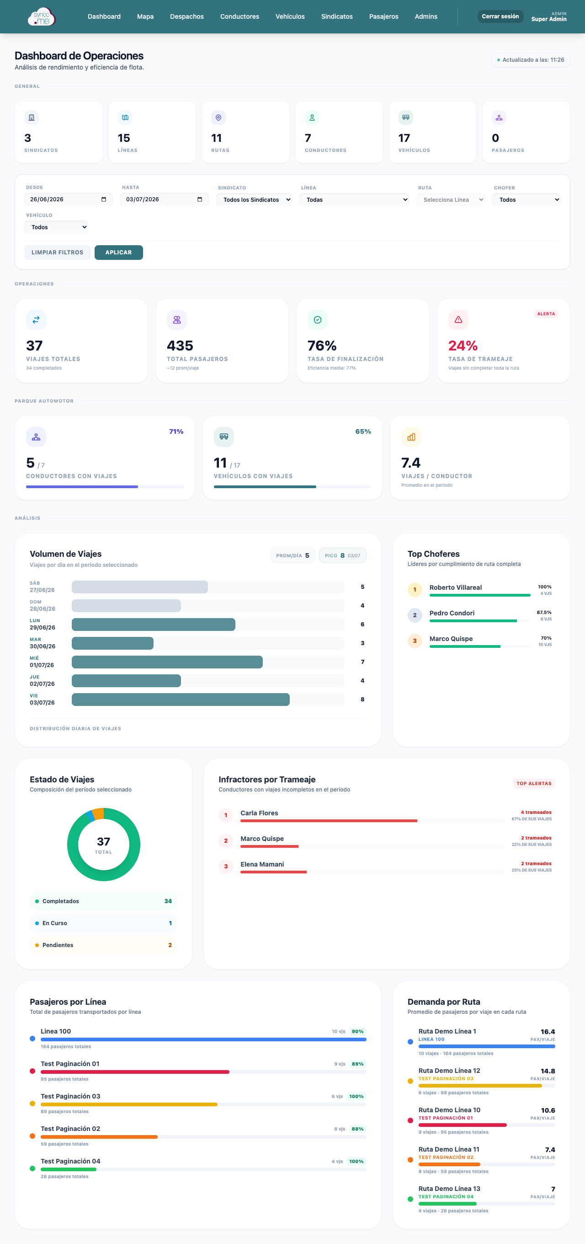Open Pasajeros navigation item
This screenshot has width=585, height=1244.
383,16
